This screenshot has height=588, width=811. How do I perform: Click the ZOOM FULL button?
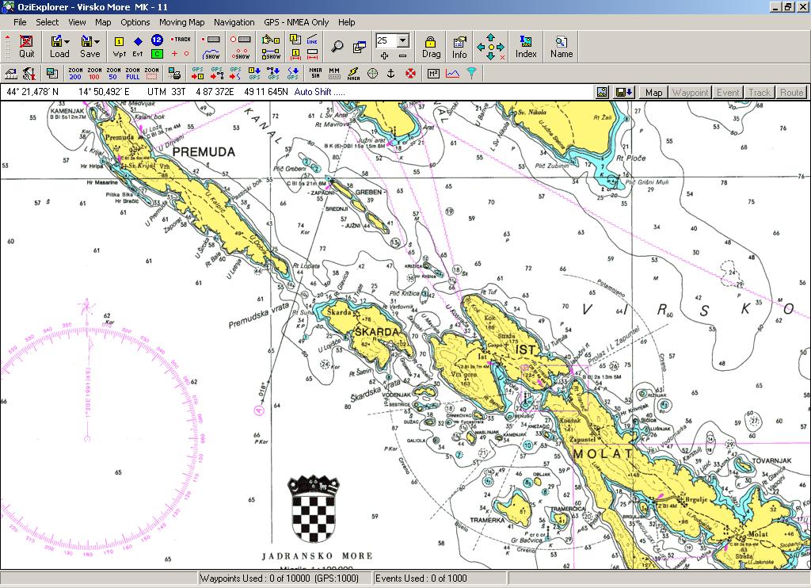132,74
